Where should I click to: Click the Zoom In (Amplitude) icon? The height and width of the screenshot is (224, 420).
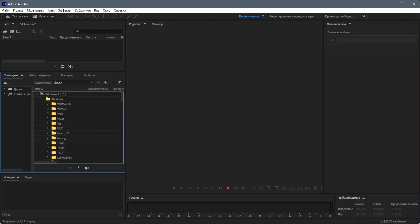click(x=253, y=188)
